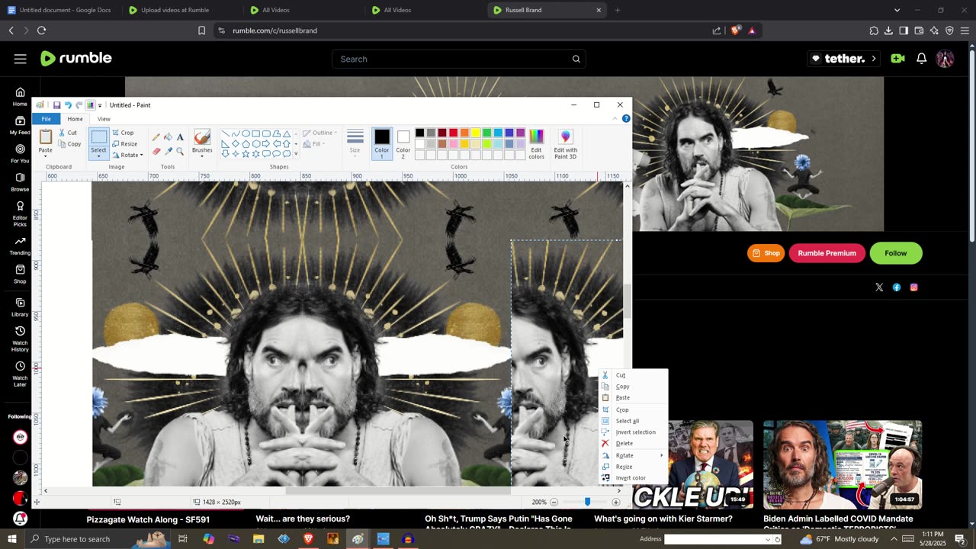Select the Eraser tool in Paint

click(x=156, y=151)
